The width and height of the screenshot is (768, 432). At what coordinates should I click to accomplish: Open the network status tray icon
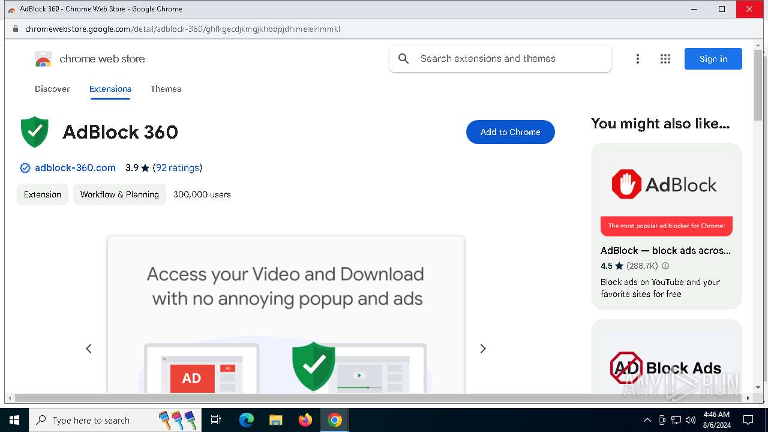(676, 420)
